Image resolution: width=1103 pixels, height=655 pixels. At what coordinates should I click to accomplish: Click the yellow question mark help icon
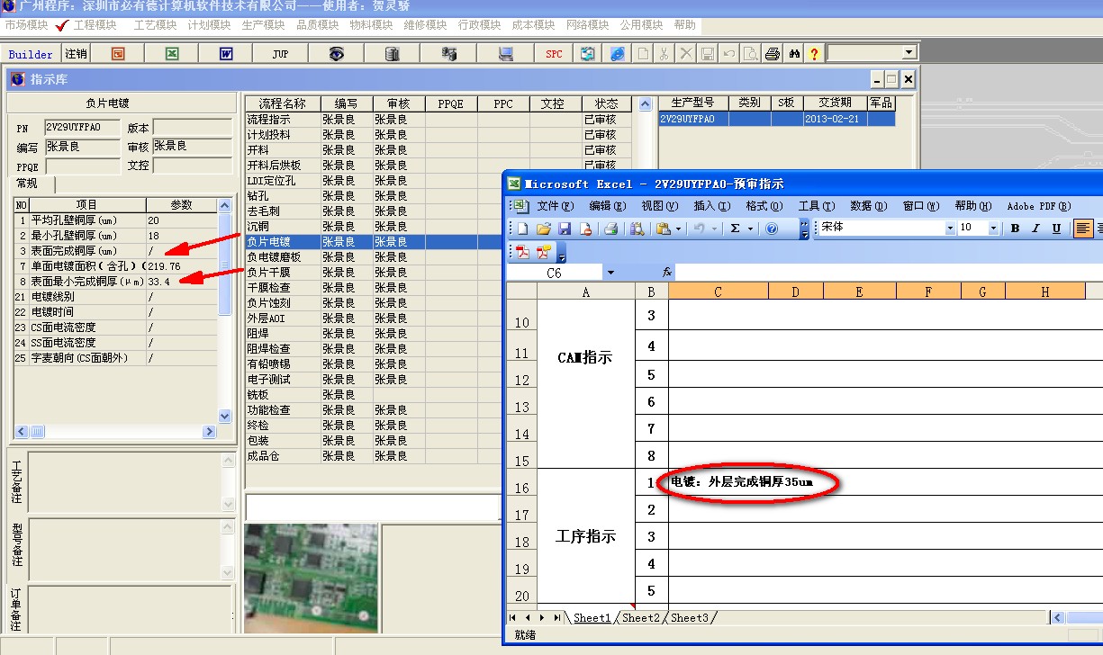click(814, 54)
